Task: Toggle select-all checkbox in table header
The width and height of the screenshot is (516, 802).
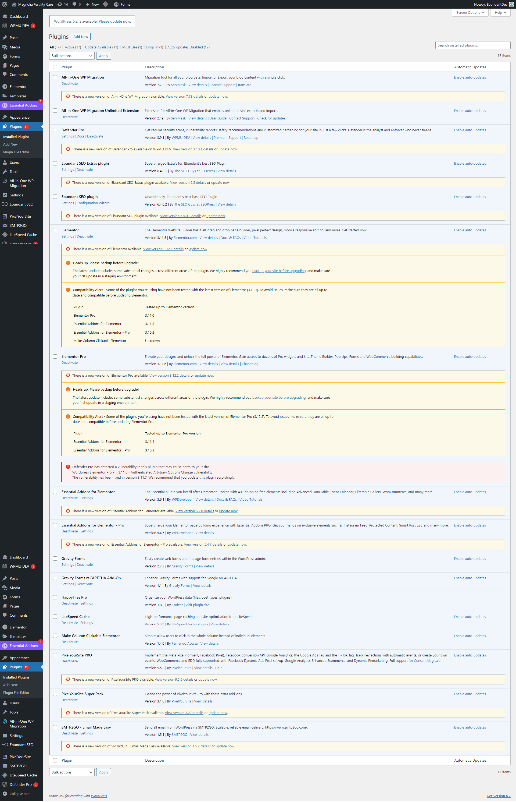Action: click(x=55, y=67)
